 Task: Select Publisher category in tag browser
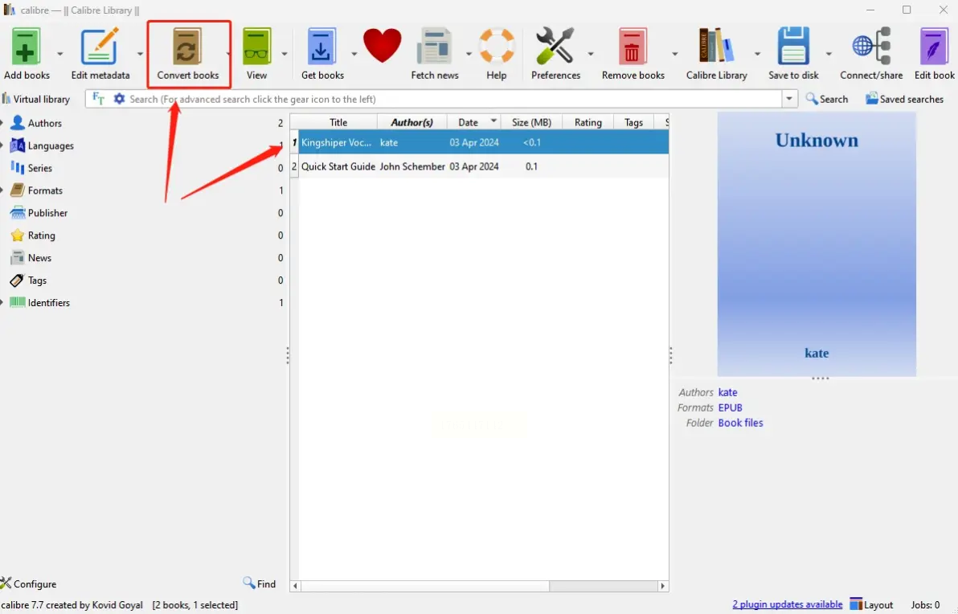tap(47, 213)
